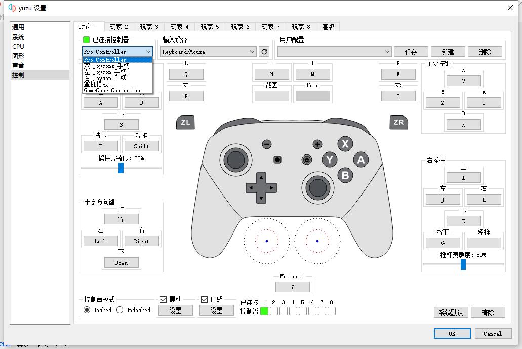Open the Keyboard/Mouse input device dropdown
This screenshot has width=522, height=349.
209,52
